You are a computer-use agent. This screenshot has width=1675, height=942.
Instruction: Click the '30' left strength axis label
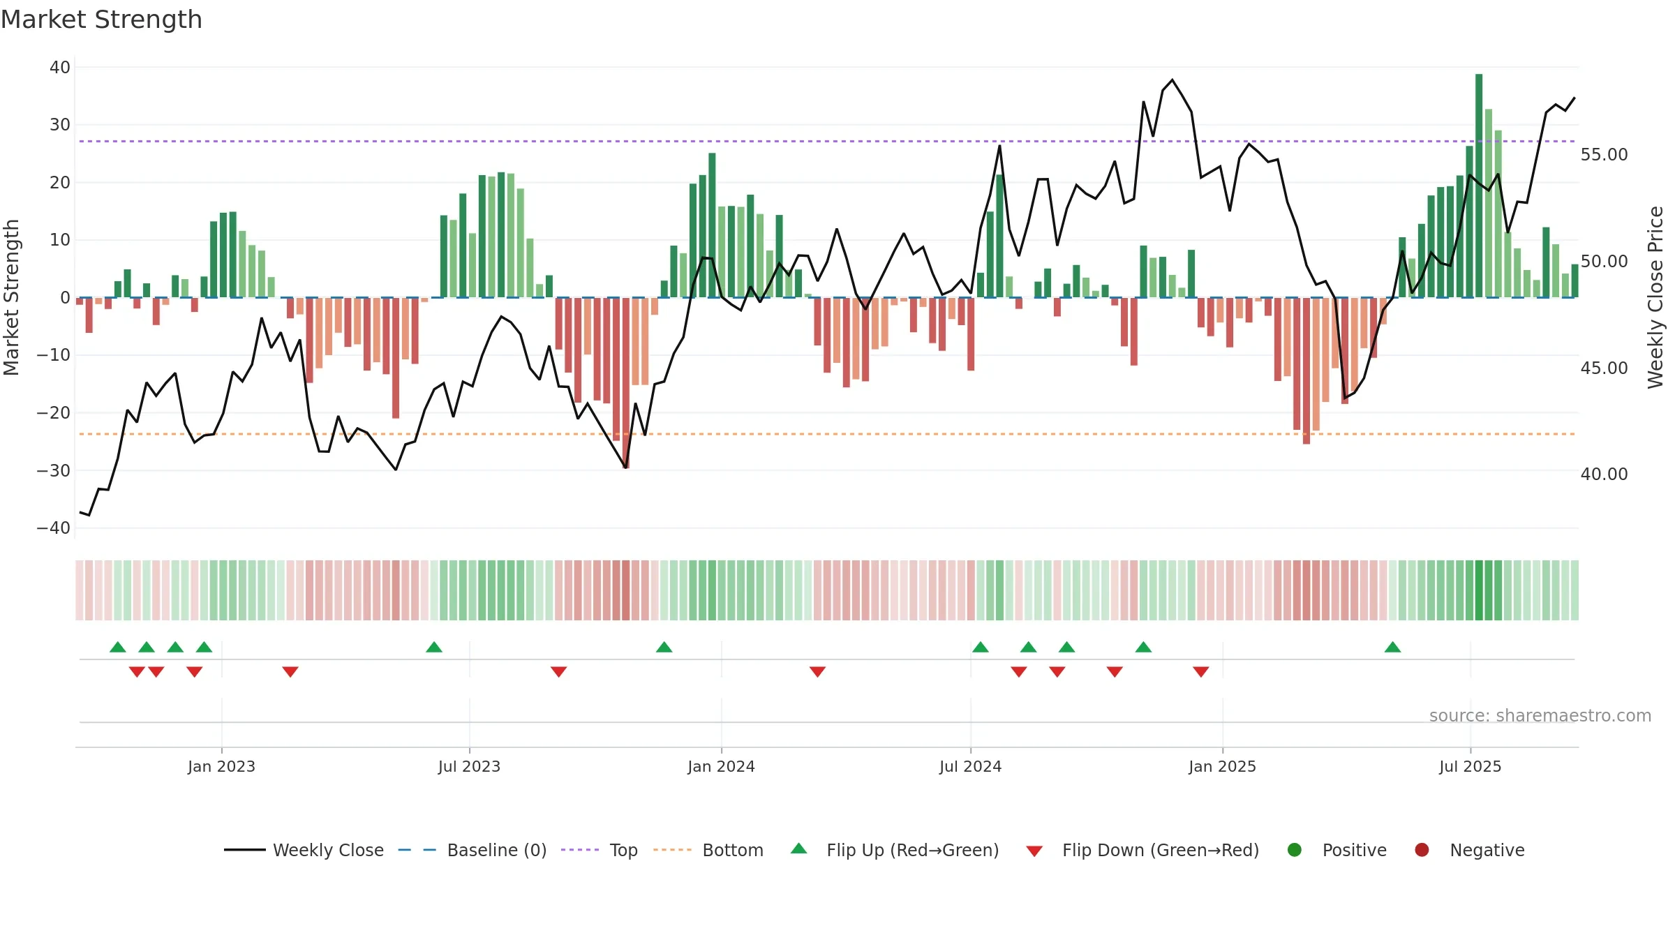coord(60,125)
